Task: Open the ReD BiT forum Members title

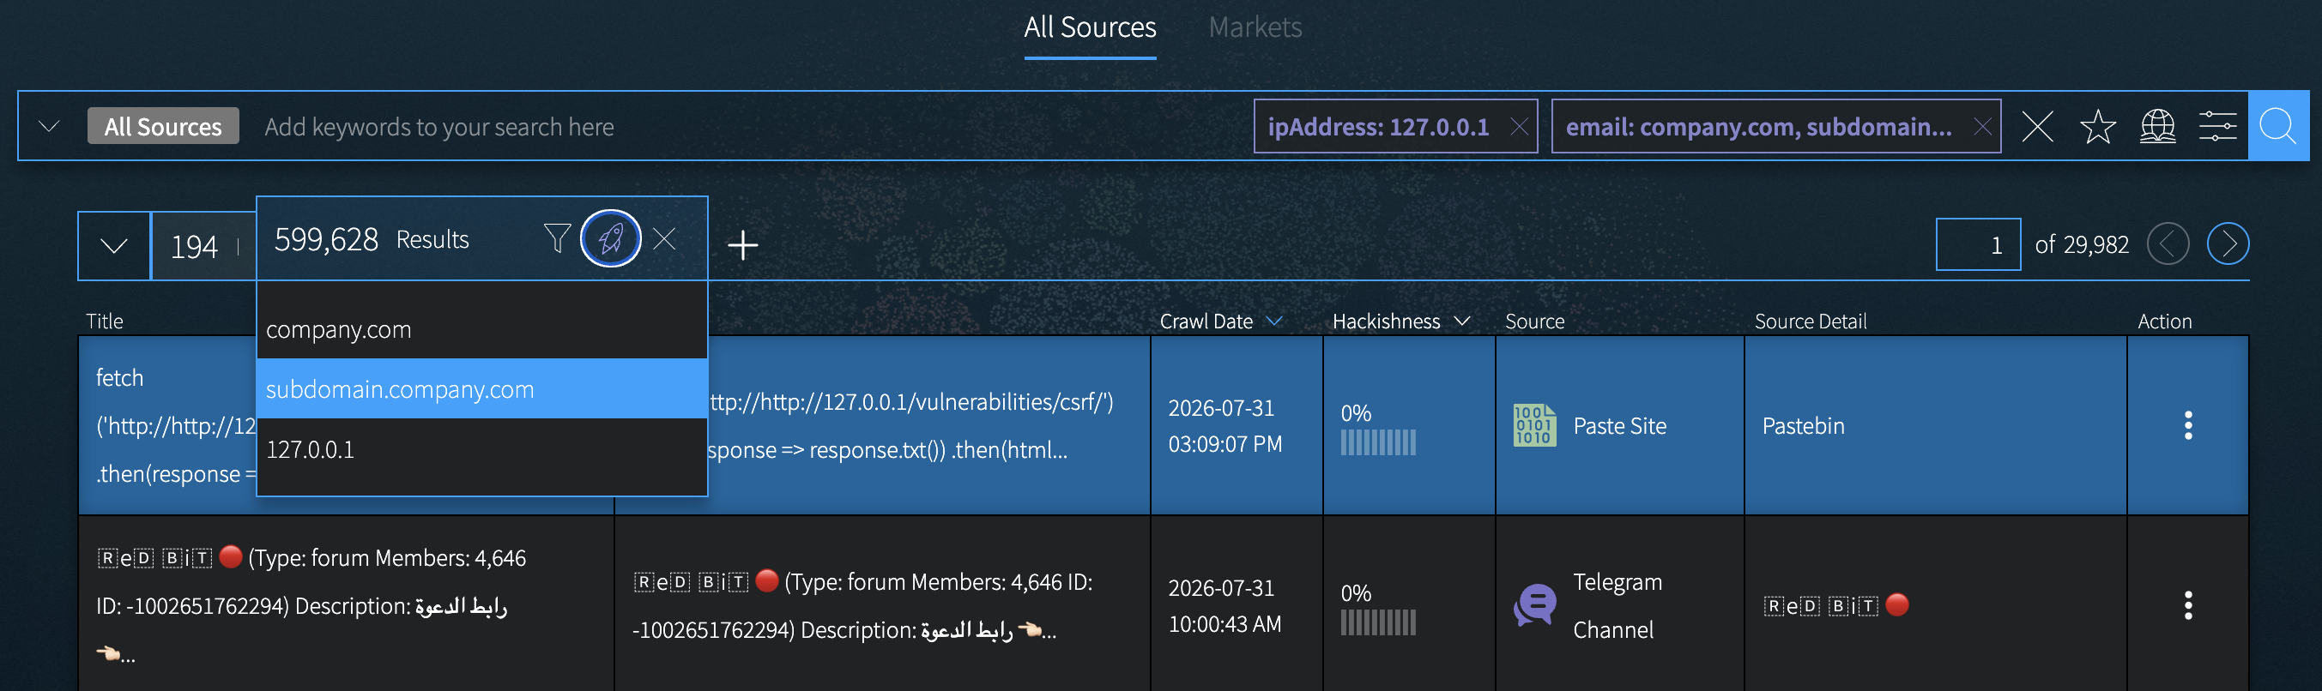Action: 311,605
